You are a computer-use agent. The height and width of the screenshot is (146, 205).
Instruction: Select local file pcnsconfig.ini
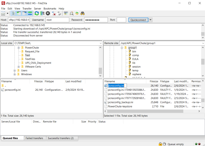(13, 90)
